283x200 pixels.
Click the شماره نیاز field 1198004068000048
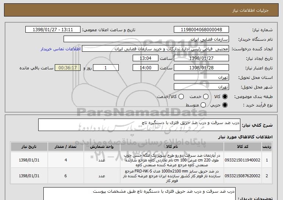coord(201,30)
